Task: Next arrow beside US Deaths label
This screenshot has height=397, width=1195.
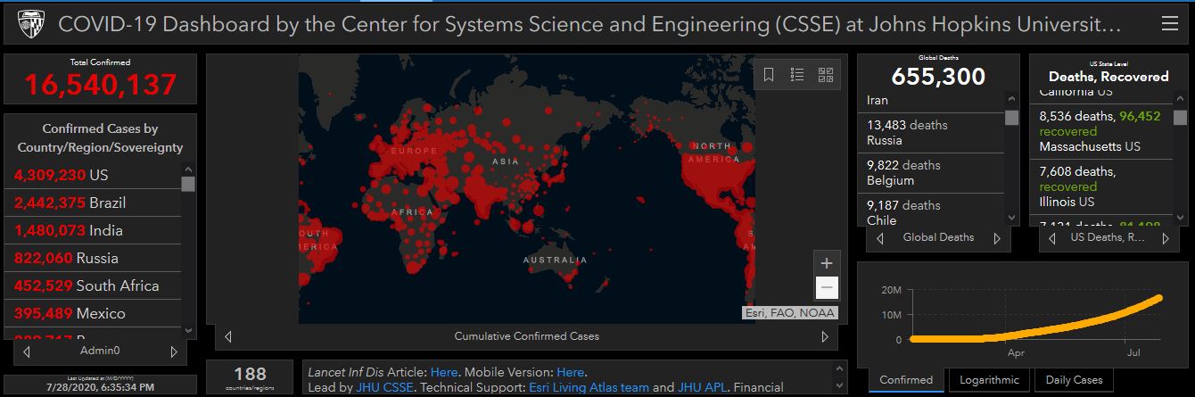Action: 1166,238
